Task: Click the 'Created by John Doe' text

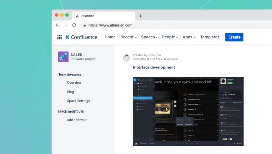Action: coord(147,55)
